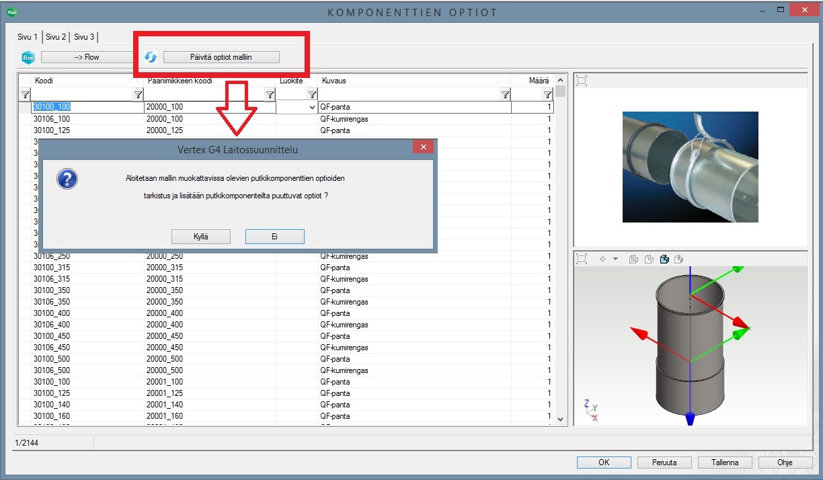Click the Tallenna button
Screen dimensions: 823x480
[723, 463]
